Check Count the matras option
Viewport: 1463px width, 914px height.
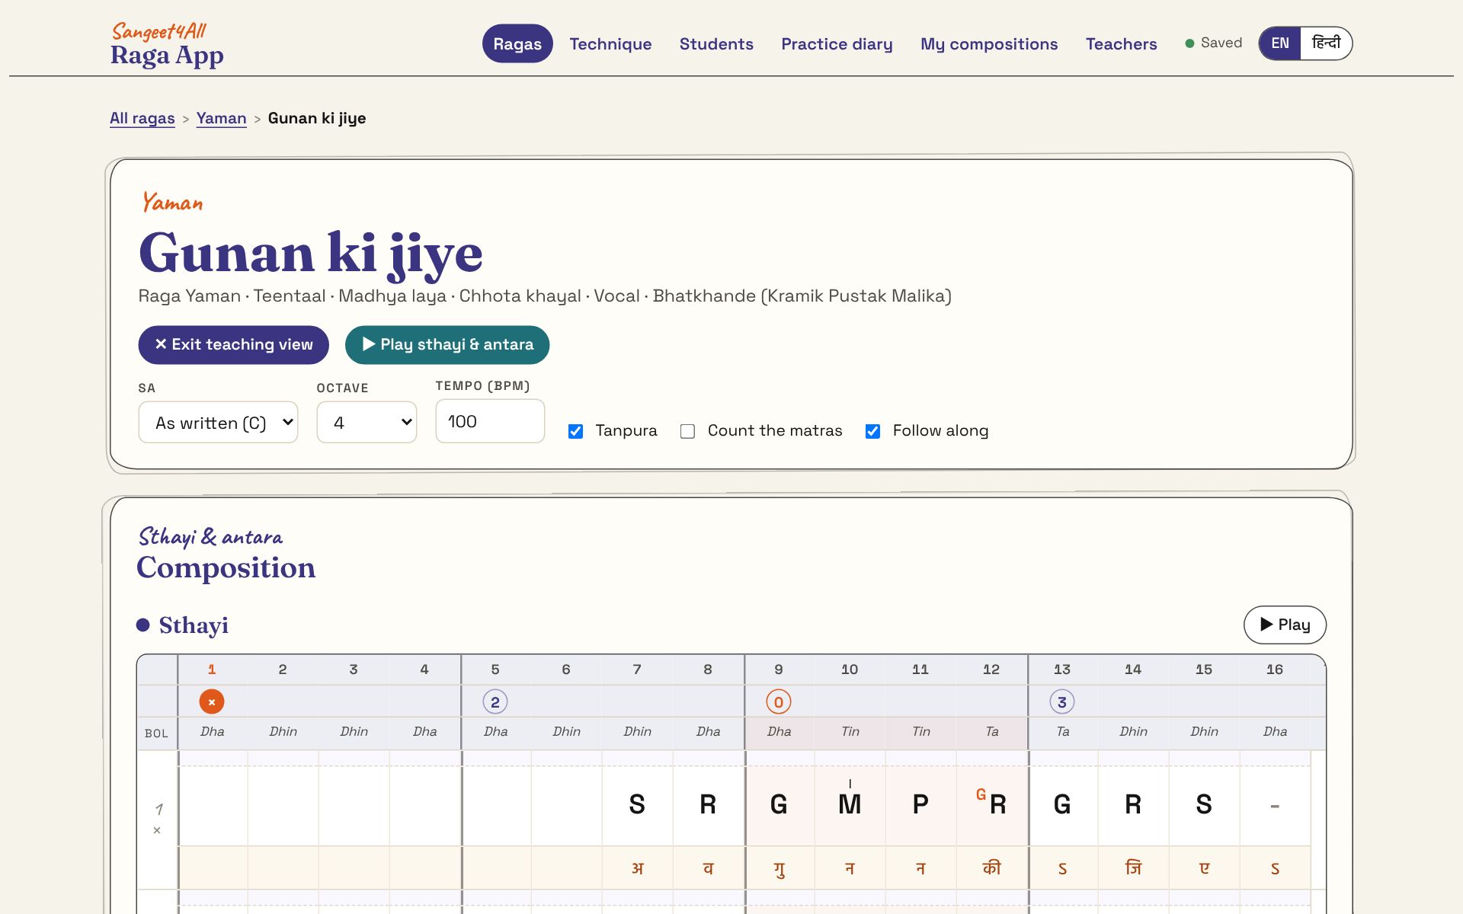(x=687, y=431)
